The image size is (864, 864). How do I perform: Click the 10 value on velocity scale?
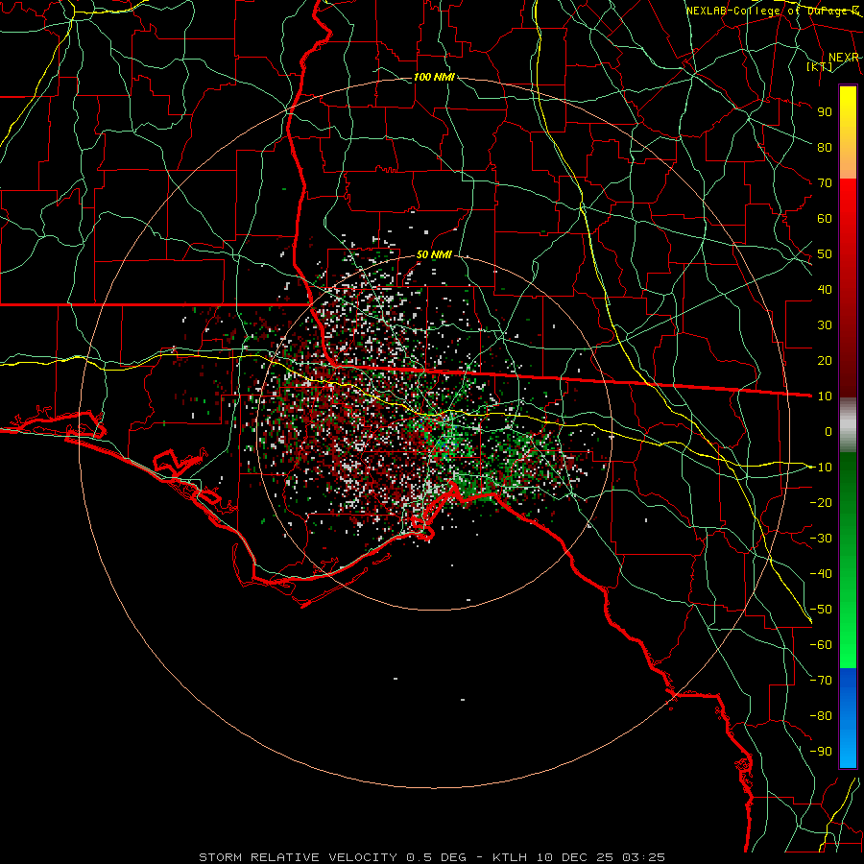coord(825,396)
